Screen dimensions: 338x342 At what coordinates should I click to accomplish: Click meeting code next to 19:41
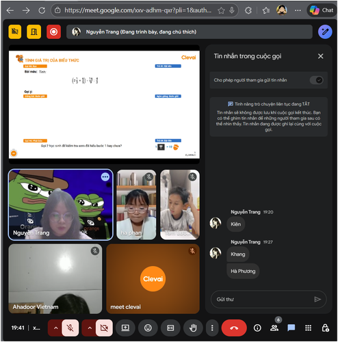pyautogui.click(x=36, y=328)
